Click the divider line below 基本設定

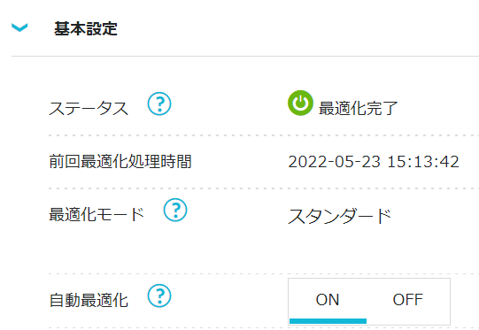(x=245, y=56)
